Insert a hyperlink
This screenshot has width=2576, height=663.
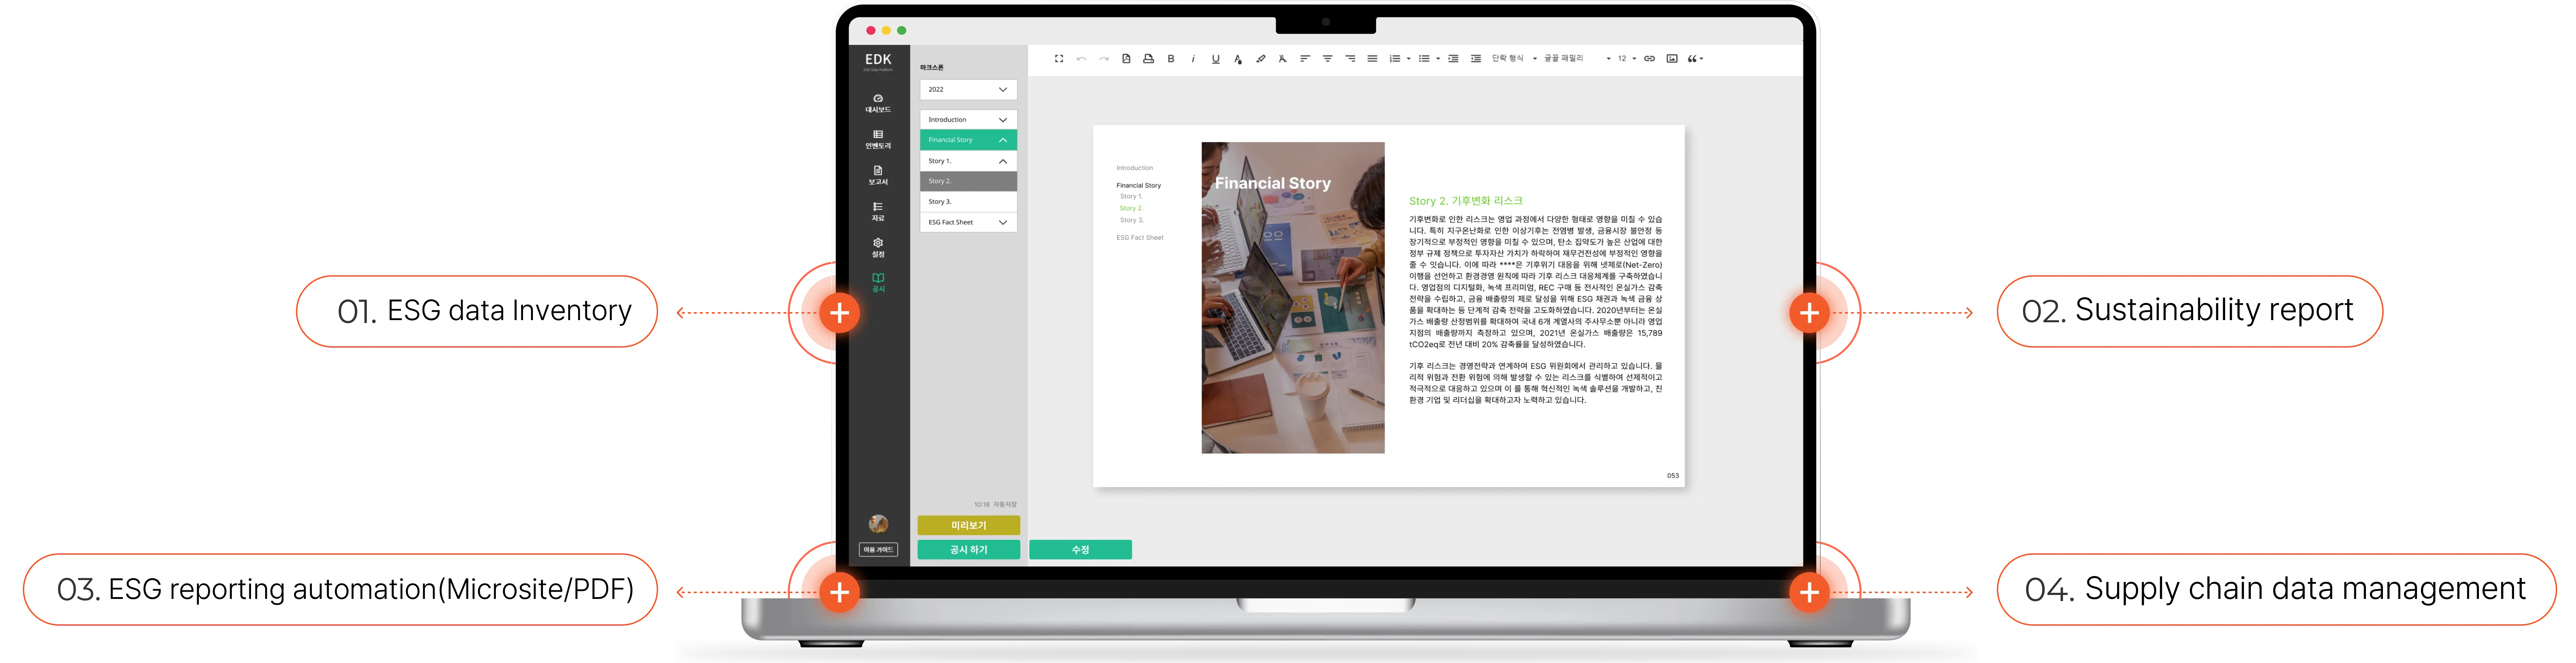(1649, 59)
